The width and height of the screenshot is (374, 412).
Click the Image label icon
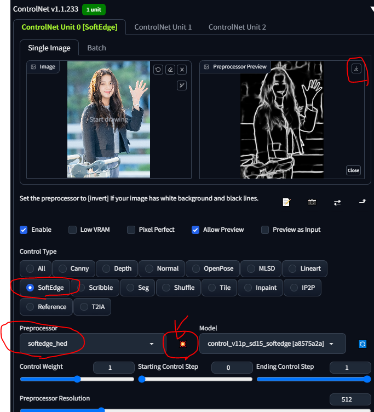[x=33, y=67]
